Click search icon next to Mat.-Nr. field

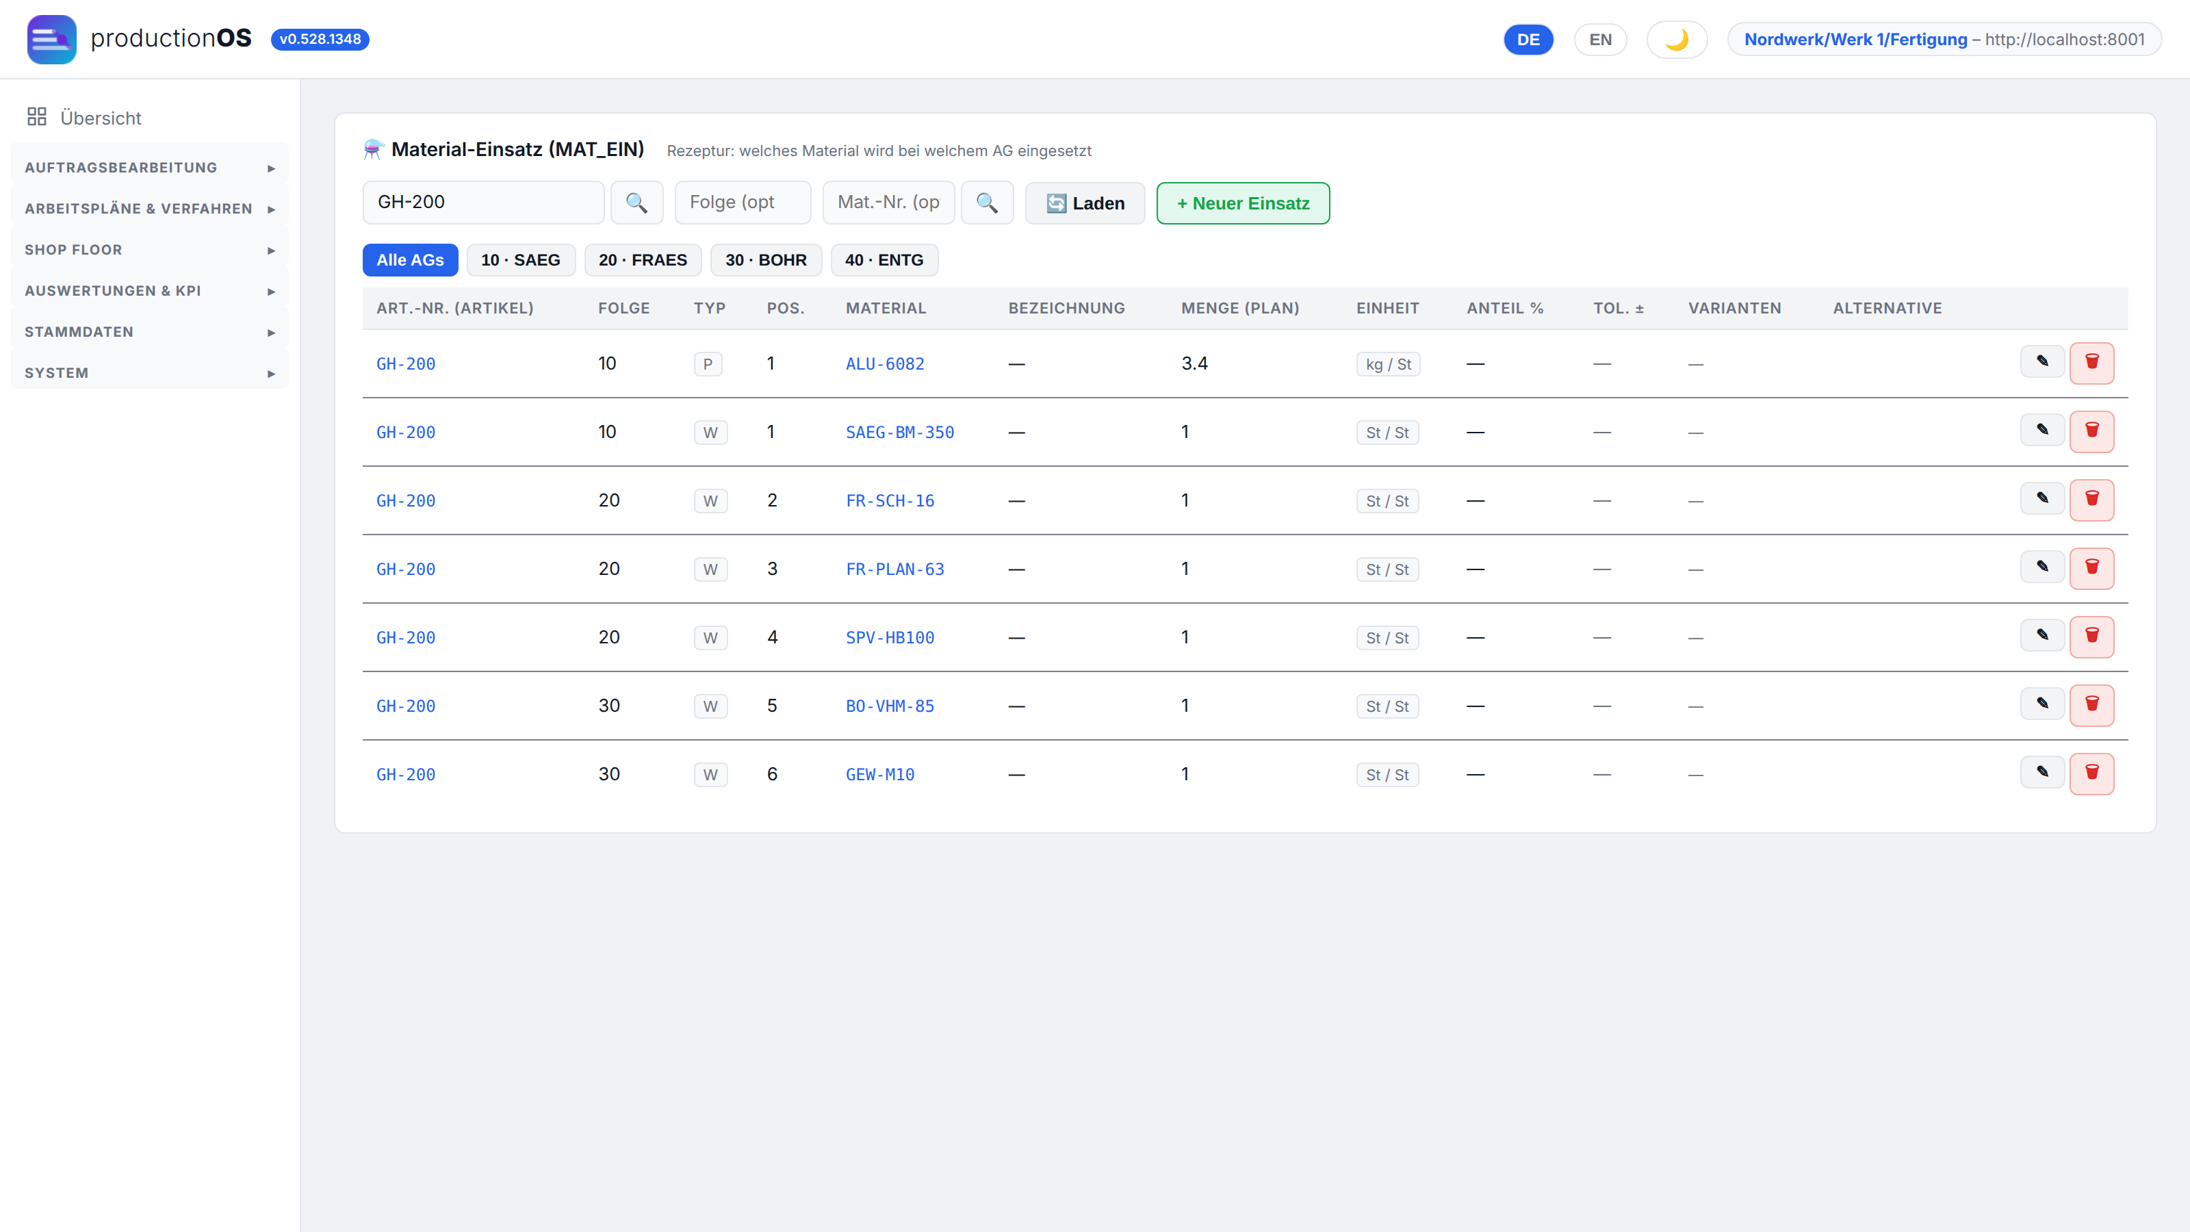point(987,203)
